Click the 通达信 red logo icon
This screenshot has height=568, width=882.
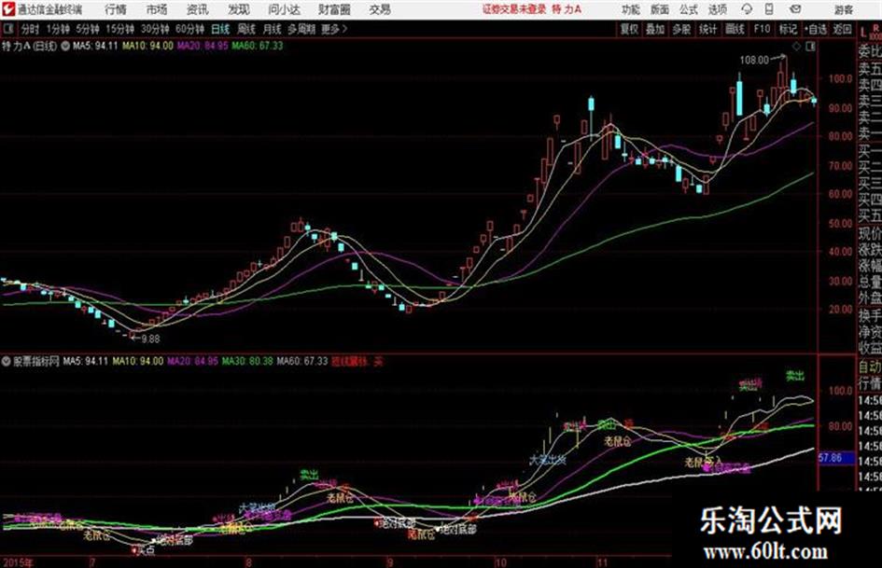click(x=8, y=9)
